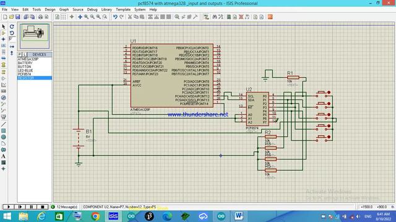Choose the 2D graphics line tool

click(x=3, y=125)
